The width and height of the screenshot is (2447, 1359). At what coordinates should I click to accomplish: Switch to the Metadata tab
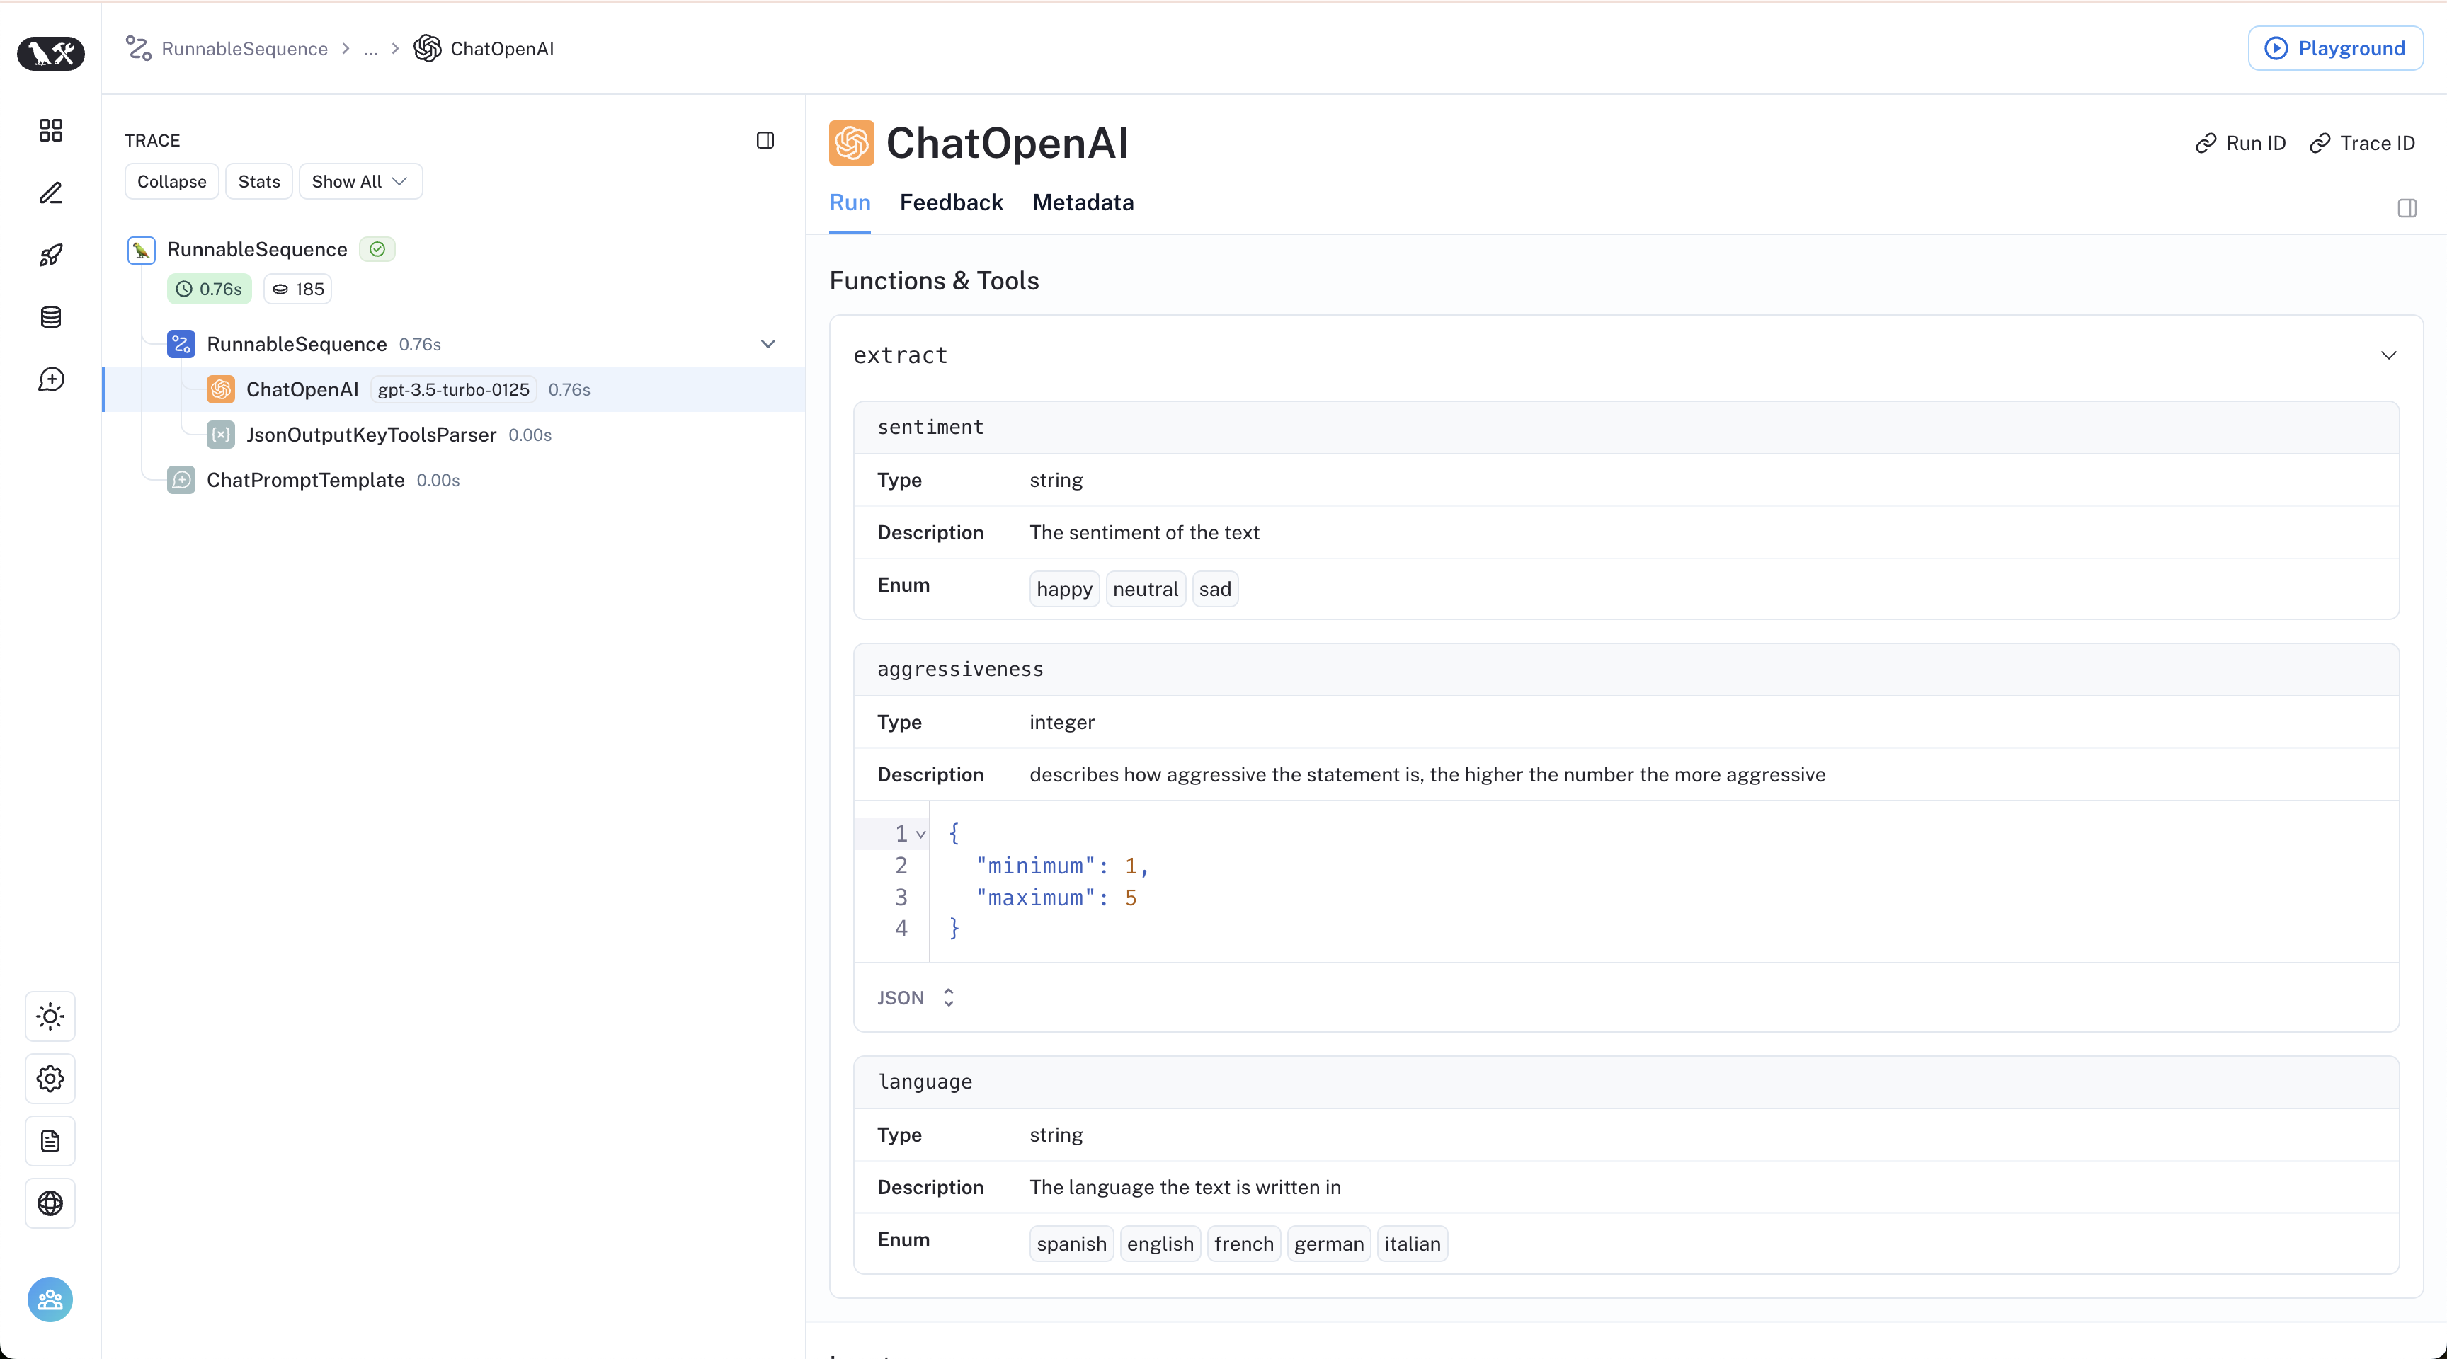coord(1083,202)
